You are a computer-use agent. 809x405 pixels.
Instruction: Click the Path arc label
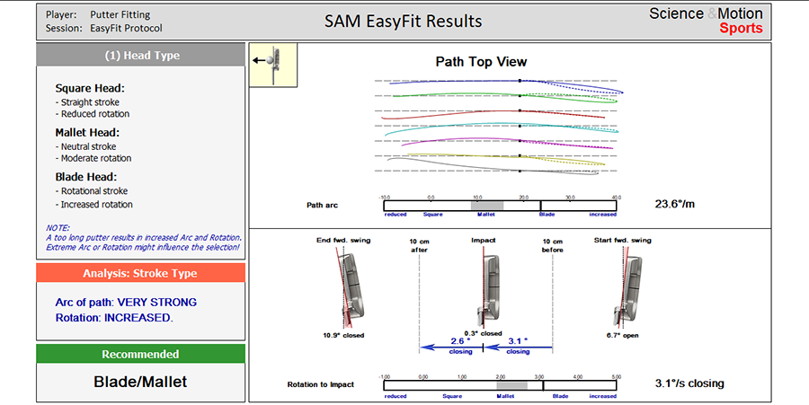coord(322,205)
